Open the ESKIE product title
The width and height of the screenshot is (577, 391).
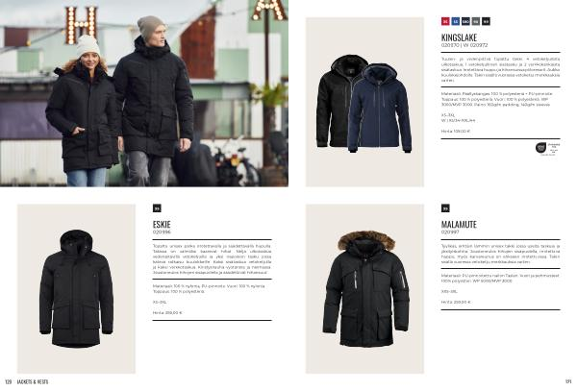click(162, 224)
